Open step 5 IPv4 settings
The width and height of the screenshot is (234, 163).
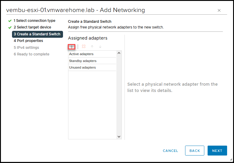(x=26, y=48)
